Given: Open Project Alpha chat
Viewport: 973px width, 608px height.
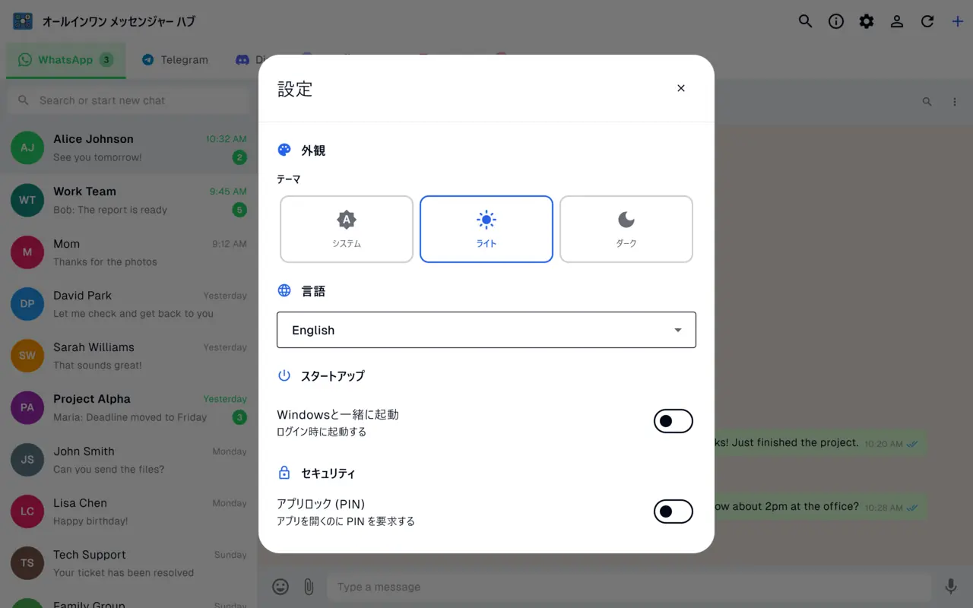Looking at the screenshot, I should coord(128,407).
